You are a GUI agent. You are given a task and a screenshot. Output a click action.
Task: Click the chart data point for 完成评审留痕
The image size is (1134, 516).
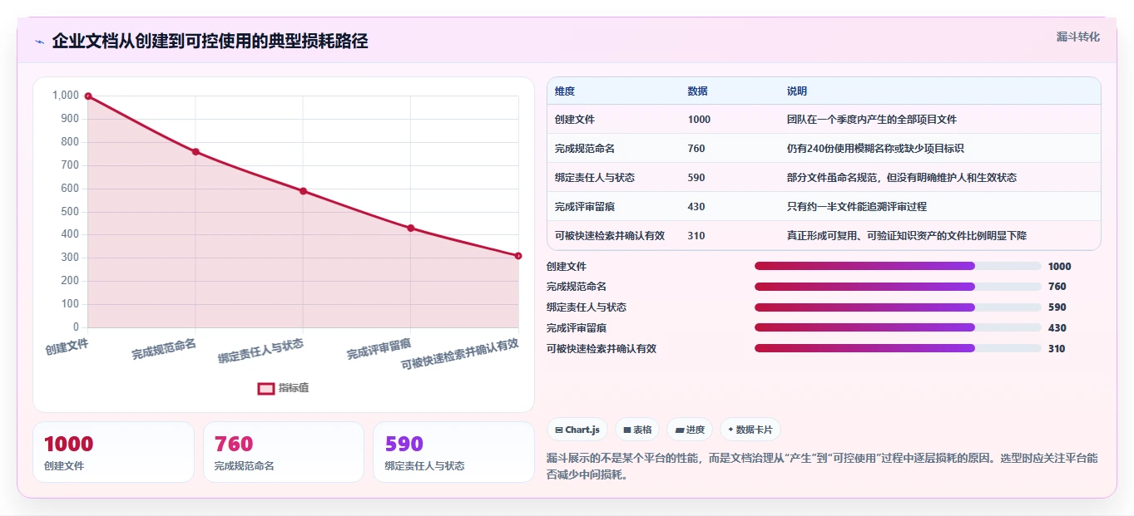[411, 229]
